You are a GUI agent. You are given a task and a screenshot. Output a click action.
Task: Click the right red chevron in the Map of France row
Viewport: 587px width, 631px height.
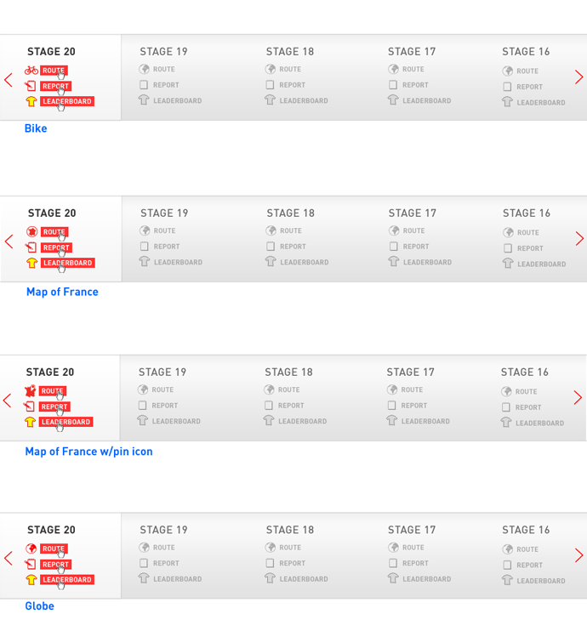click(x=579, y=239)
